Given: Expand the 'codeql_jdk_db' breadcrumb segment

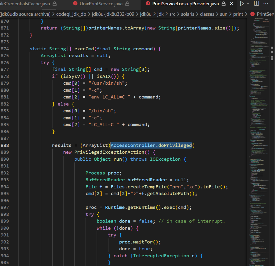Looking at the screenshot, I should point(71,14).
